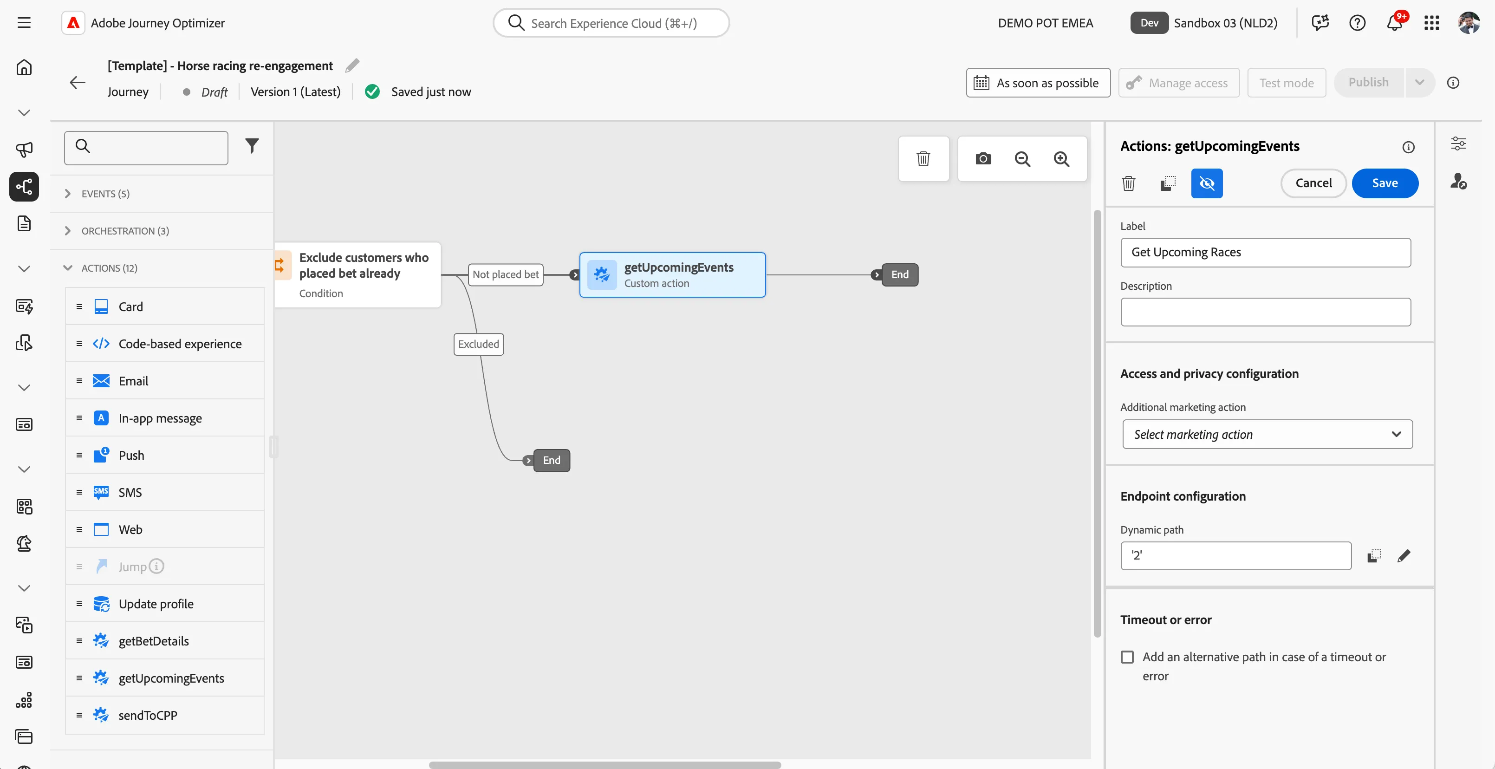Open journey properties sliders icon
The height and width of the screenshot is (769, 1495).
point(1458,143)
